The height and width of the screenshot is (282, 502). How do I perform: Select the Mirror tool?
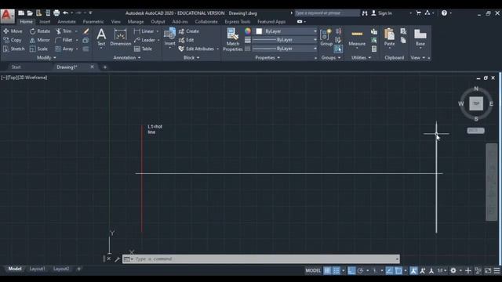pyautogui.click(x=40, y=40)
